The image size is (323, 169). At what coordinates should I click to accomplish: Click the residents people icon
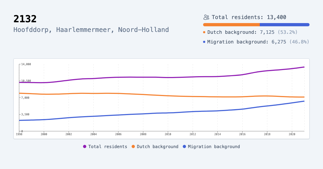point(206,17)
